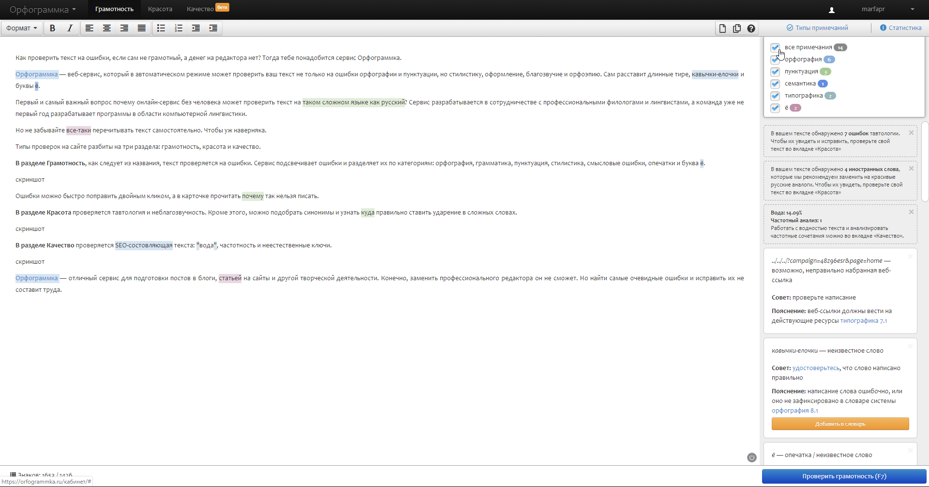
Task: Close foreign words notification
Action: pos(911,169)
